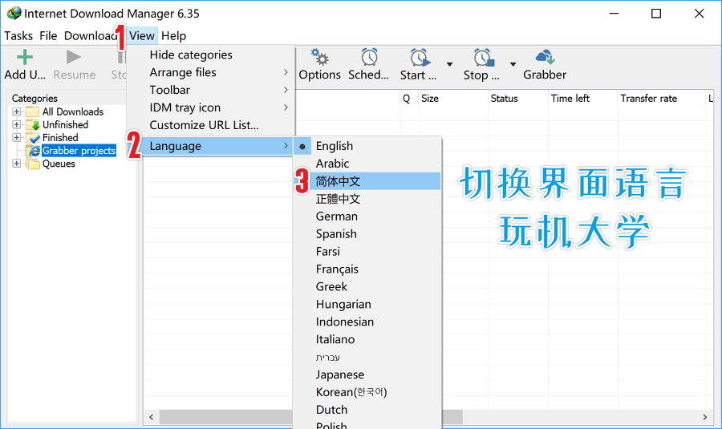Choose 简体中文 from language list
The image size is (722, 429).
[338, 181]
